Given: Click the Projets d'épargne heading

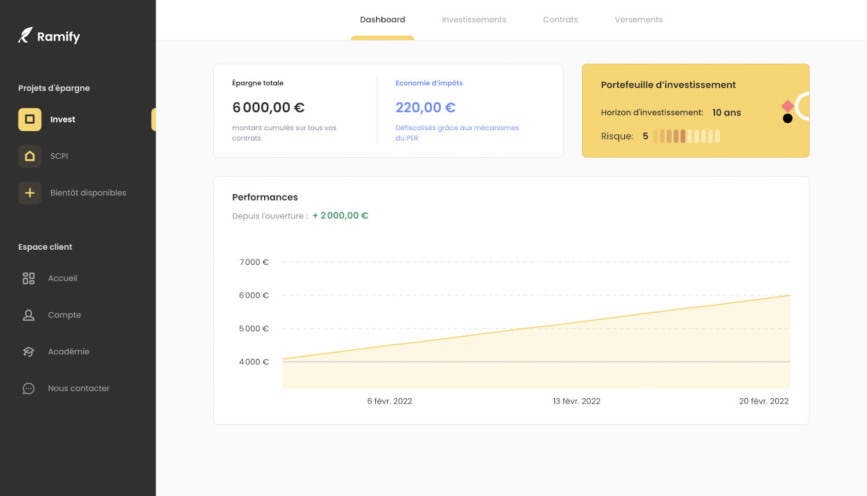Looking at the screenshot, I should click(x=53, y=88).
